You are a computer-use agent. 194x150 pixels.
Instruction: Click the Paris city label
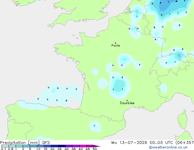[116, 46]
